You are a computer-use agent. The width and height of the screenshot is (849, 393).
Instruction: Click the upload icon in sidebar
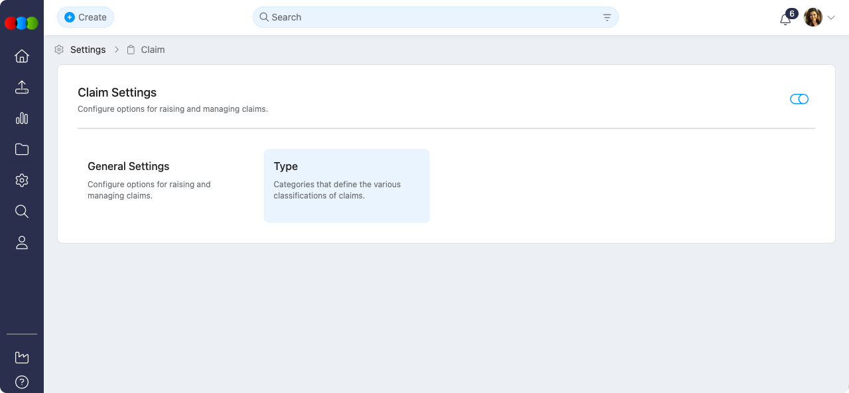tap(22, 87)
